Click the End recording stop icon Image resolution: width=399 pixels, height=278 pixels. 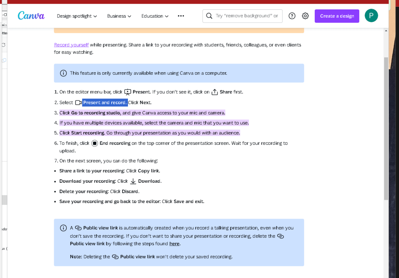94,143
